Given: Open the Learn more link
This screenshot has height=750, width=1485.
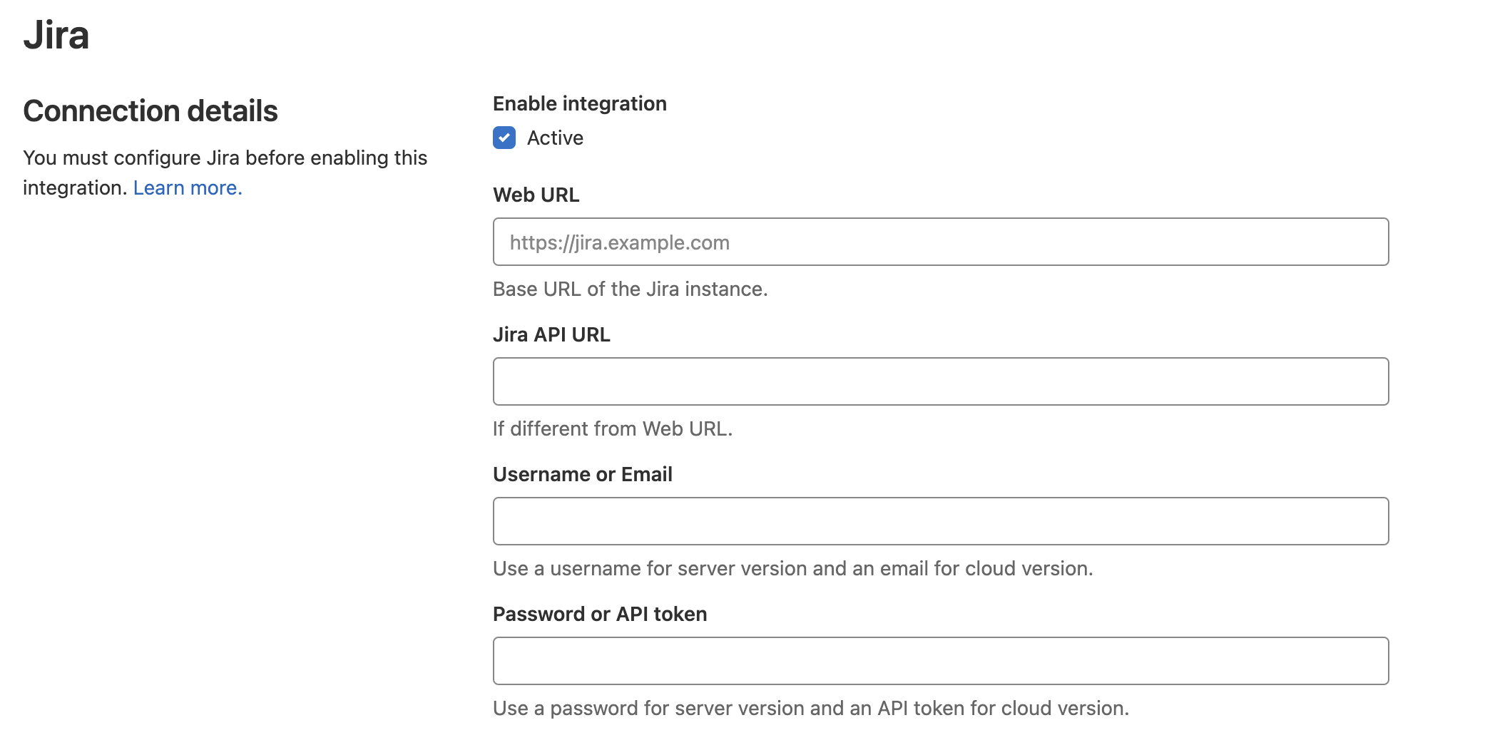Looking at the screenshot, I should click(x=188, y=187).
